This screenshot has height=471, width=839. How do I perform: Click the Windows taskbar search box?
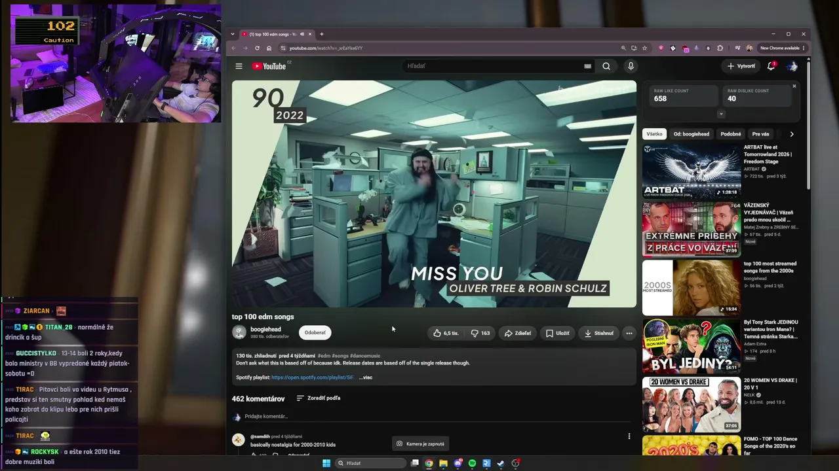coord(370,463)
